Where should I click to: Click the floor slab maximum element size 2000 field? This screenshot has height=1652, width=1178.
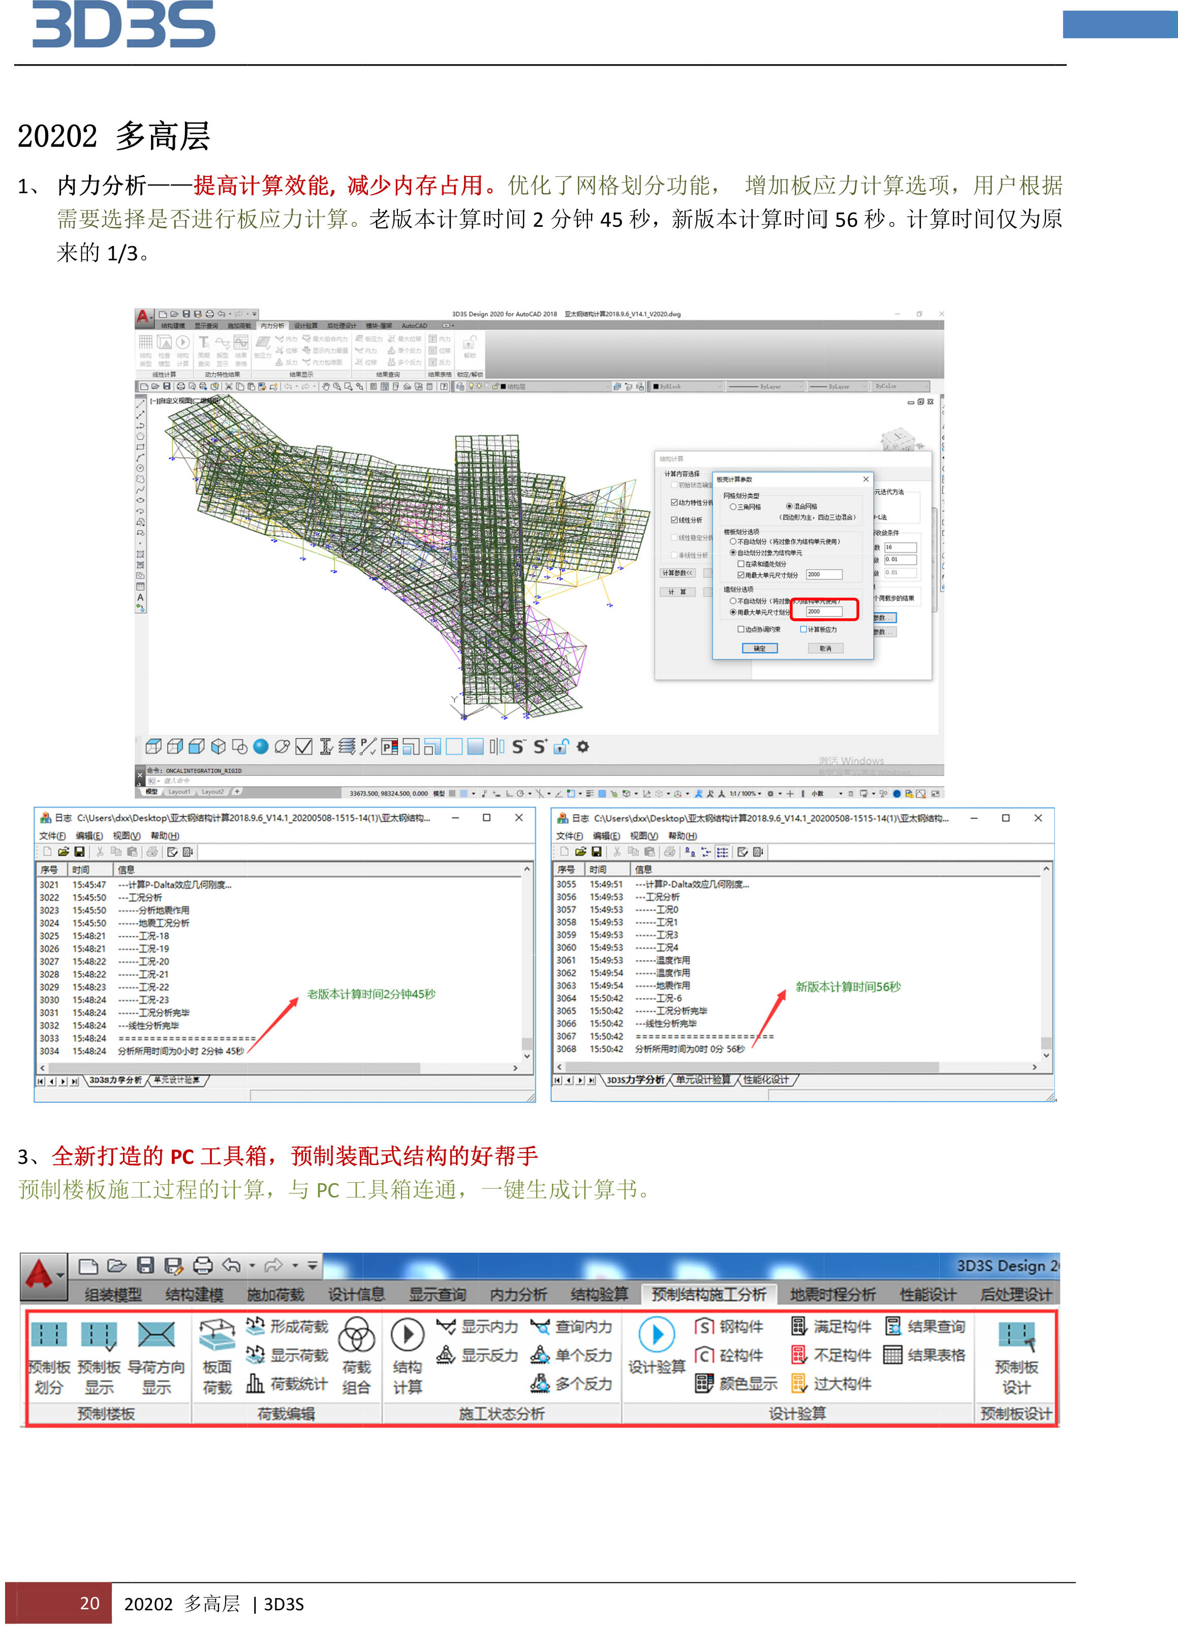tap(824, 575)
